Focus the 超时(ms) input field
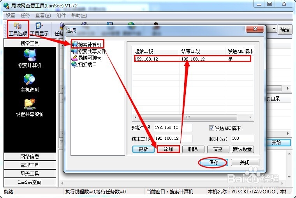Screen dimensions: 296x198 pos(243,139)
